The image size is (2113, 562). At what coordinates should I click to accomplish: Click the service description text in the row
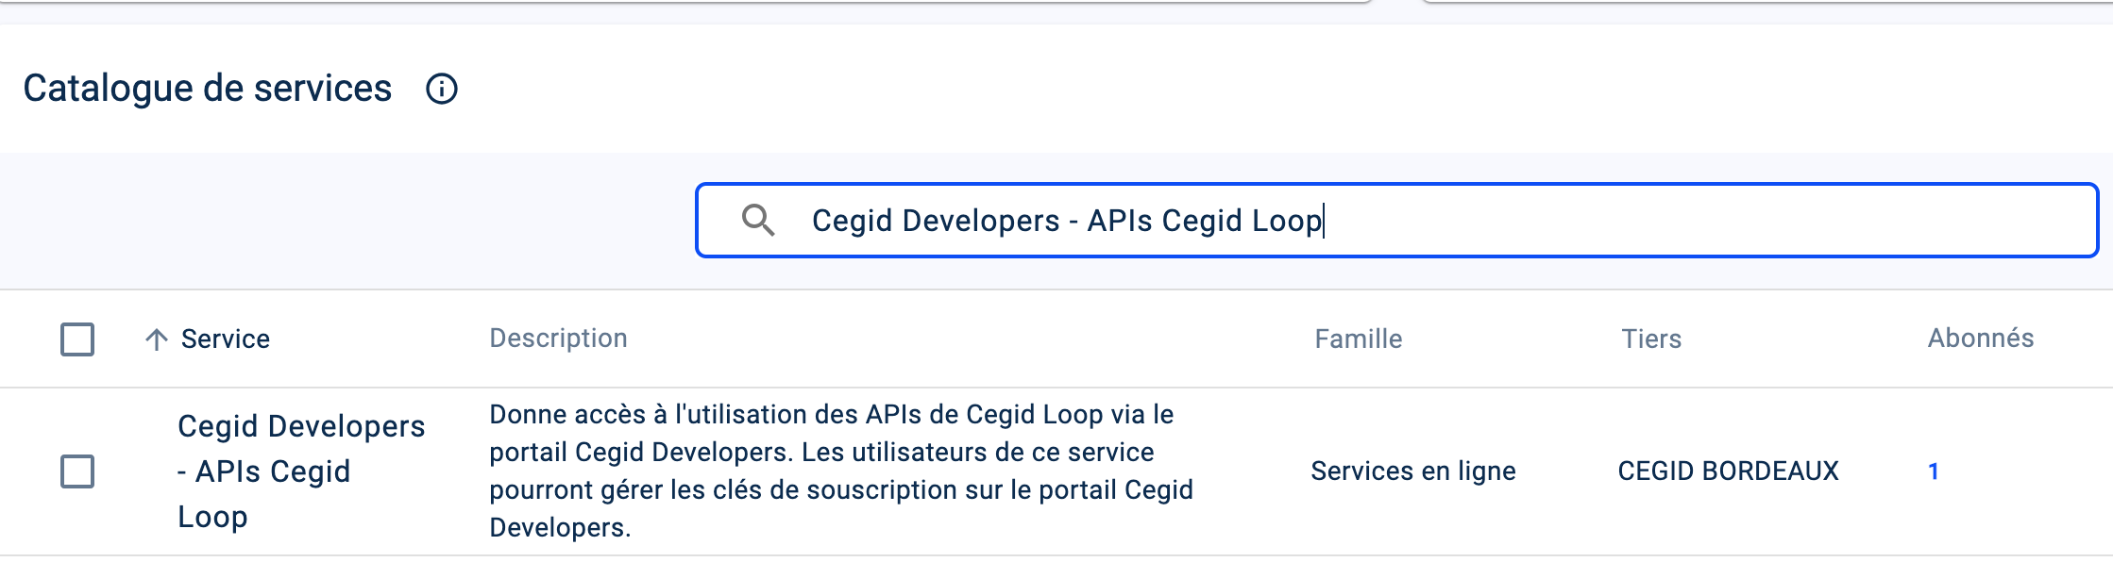click(x=840, y=471)
